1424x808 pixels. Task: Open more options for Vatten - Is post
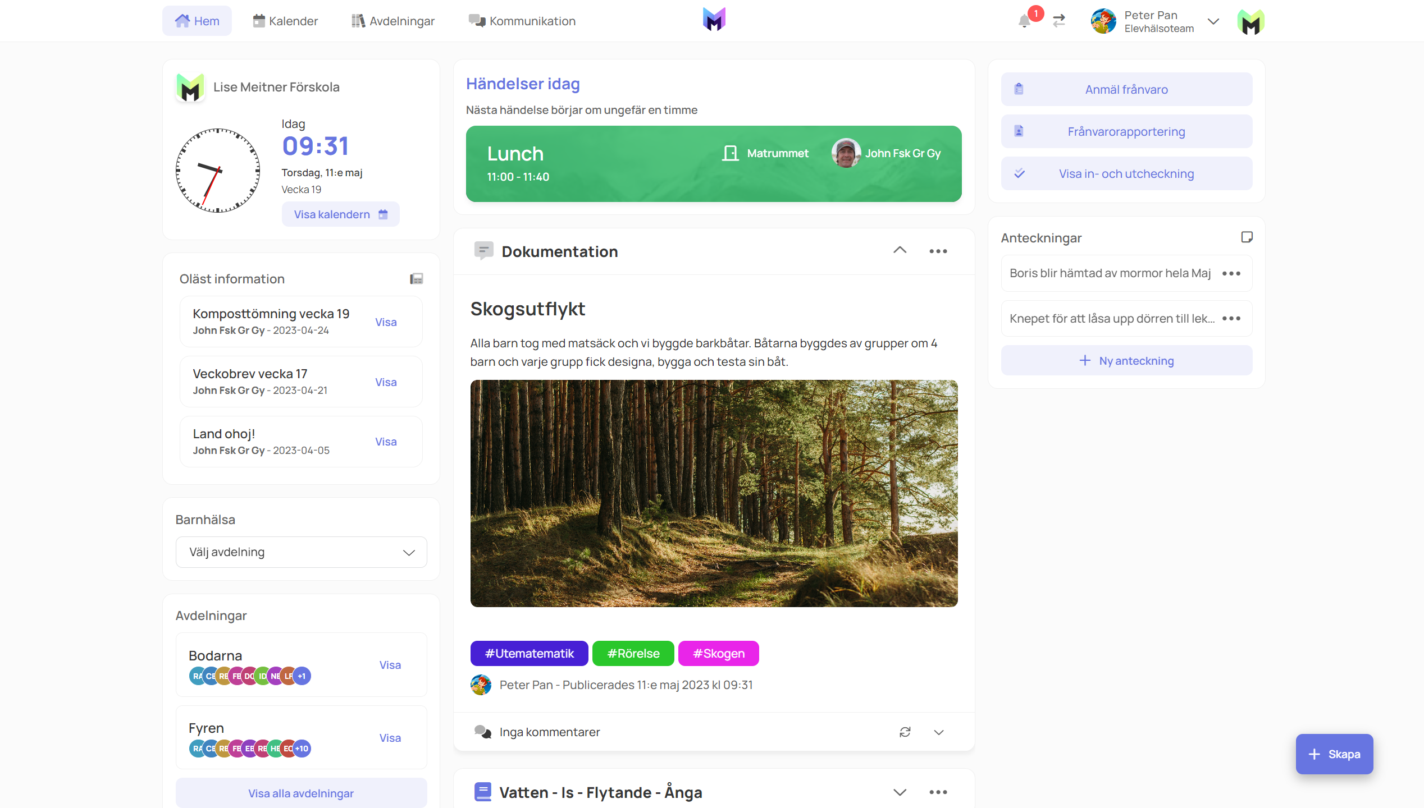click(938, 792)
